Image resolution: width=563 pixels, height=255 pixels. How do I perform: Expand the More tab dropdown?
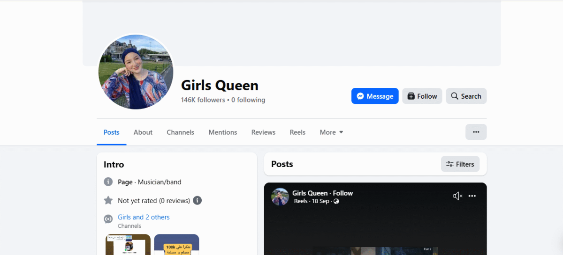pos(331,132)
